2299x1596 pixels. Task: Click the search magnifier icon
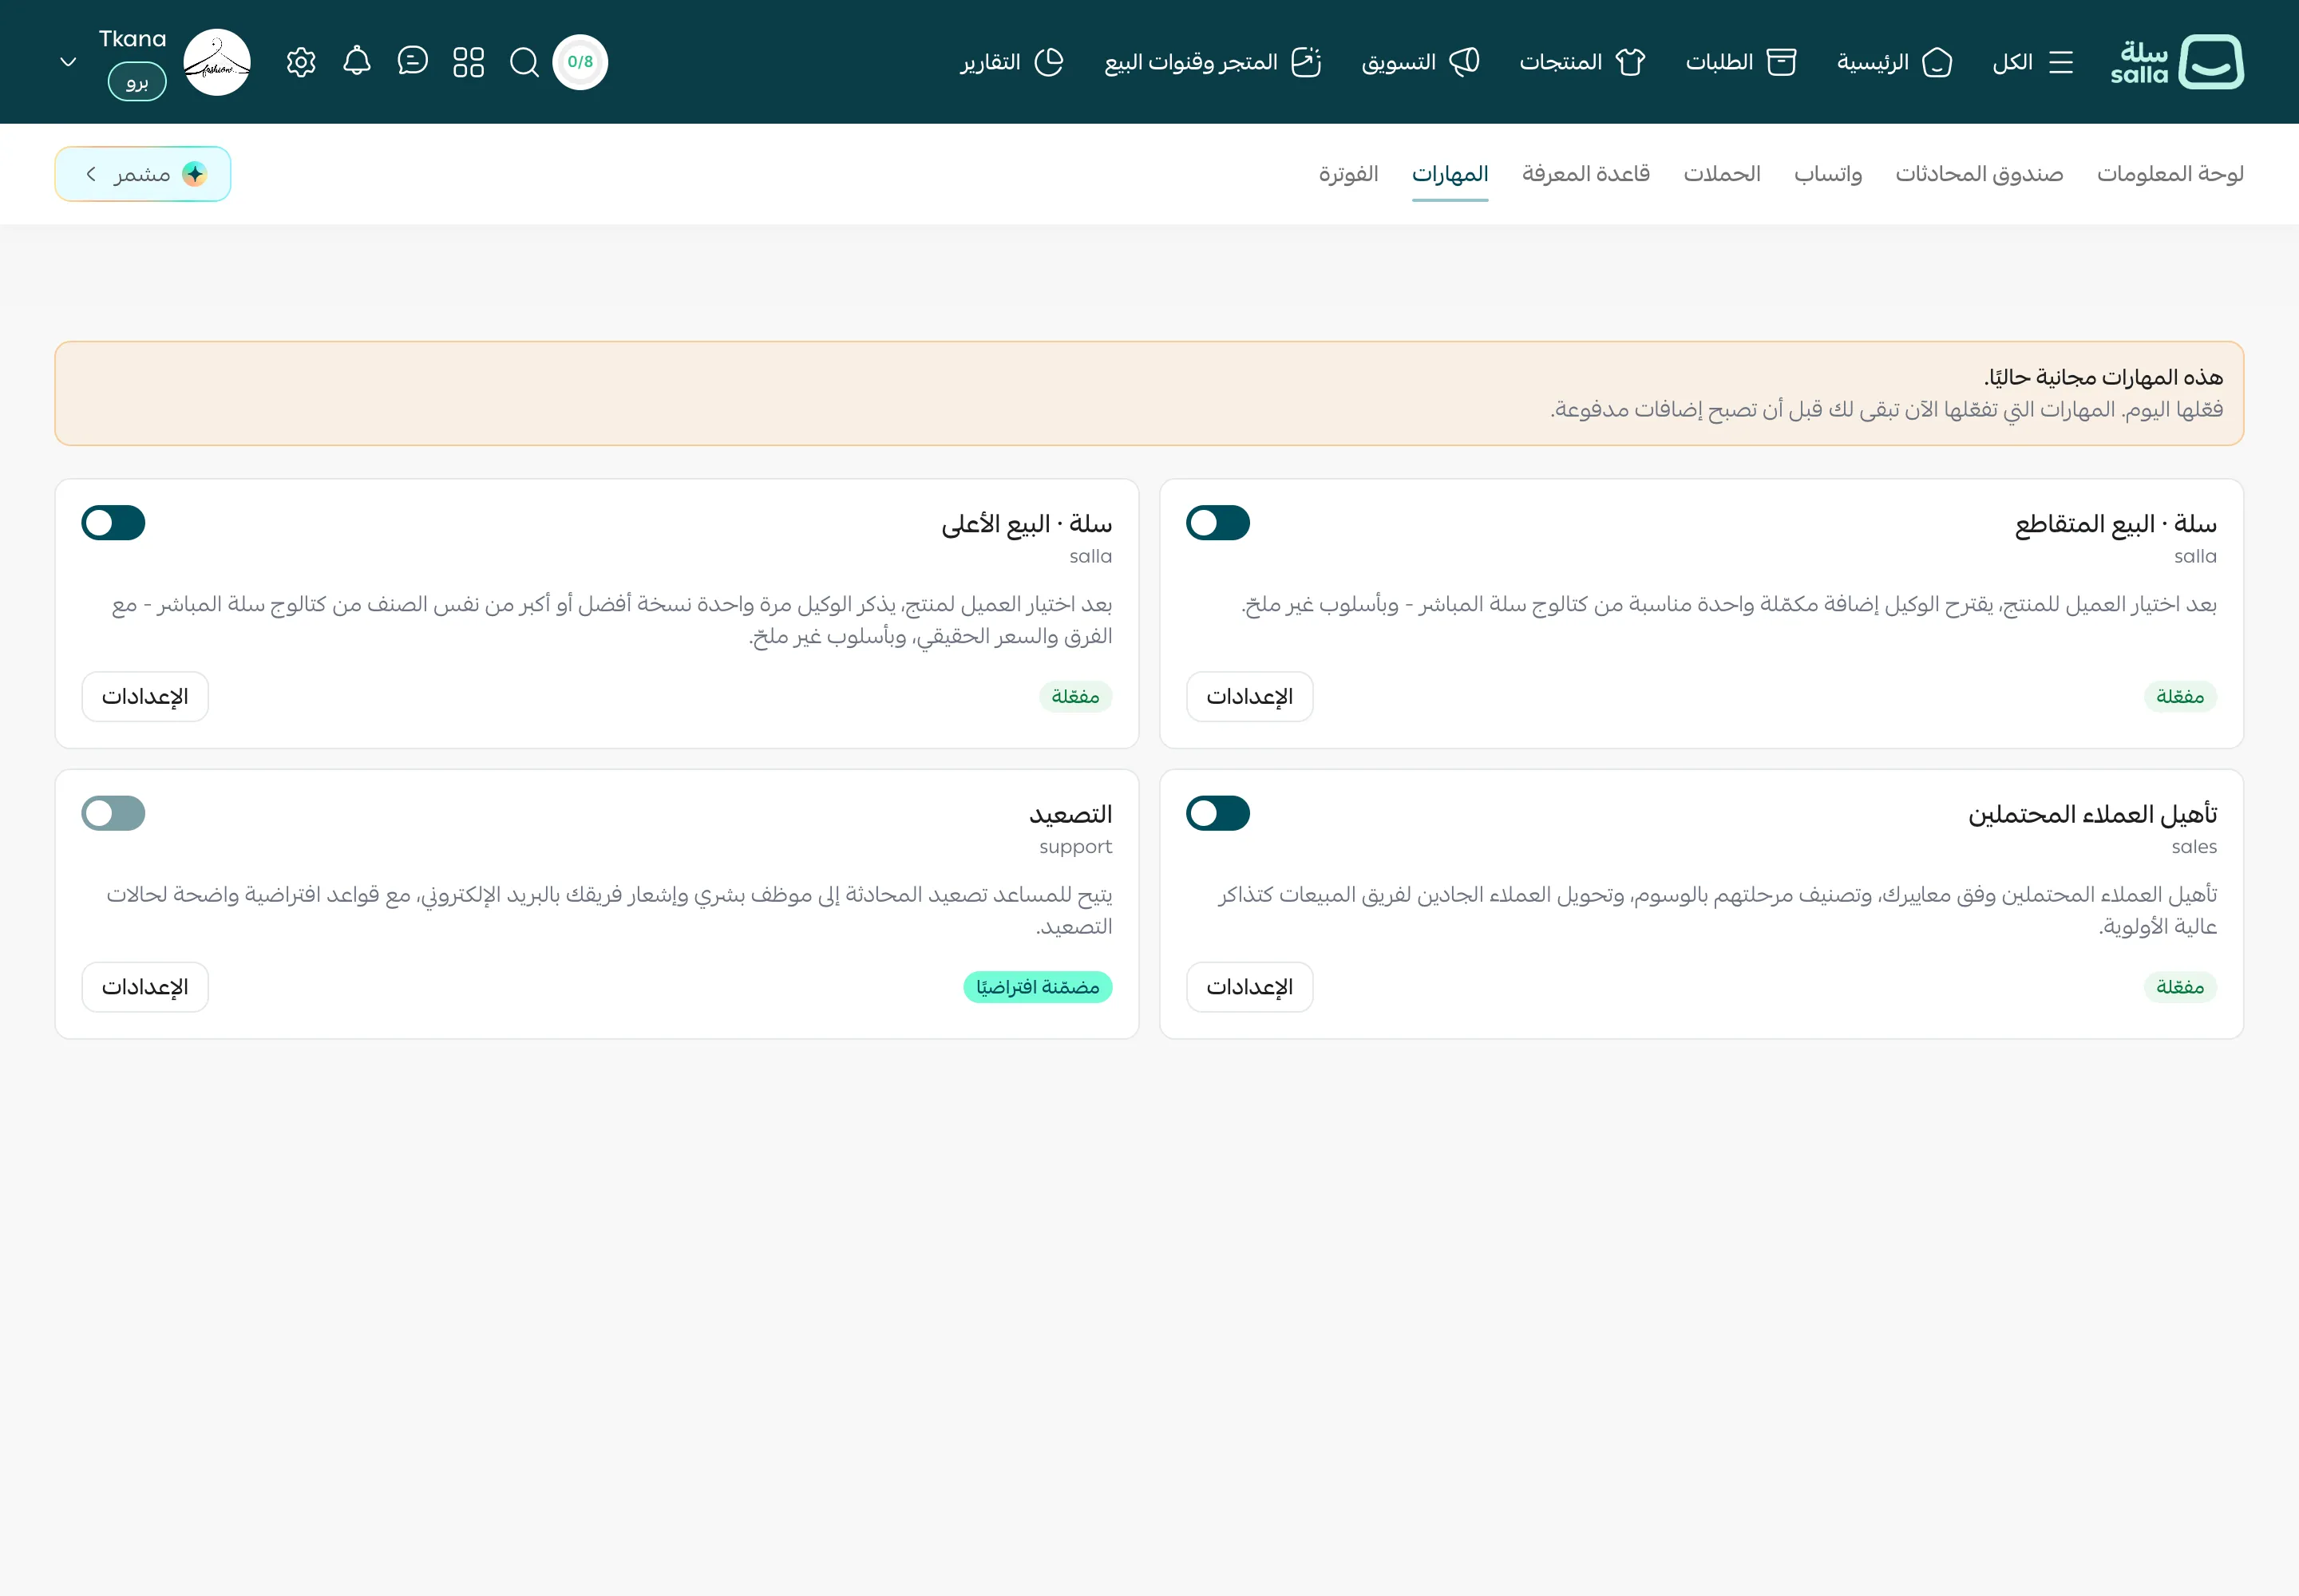coord(524,62)
